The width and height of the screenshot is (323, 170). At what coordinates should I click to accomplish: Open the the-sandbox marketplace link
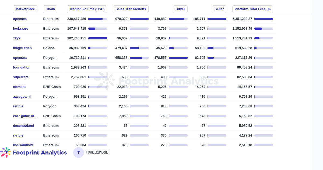tap(23, 145)
